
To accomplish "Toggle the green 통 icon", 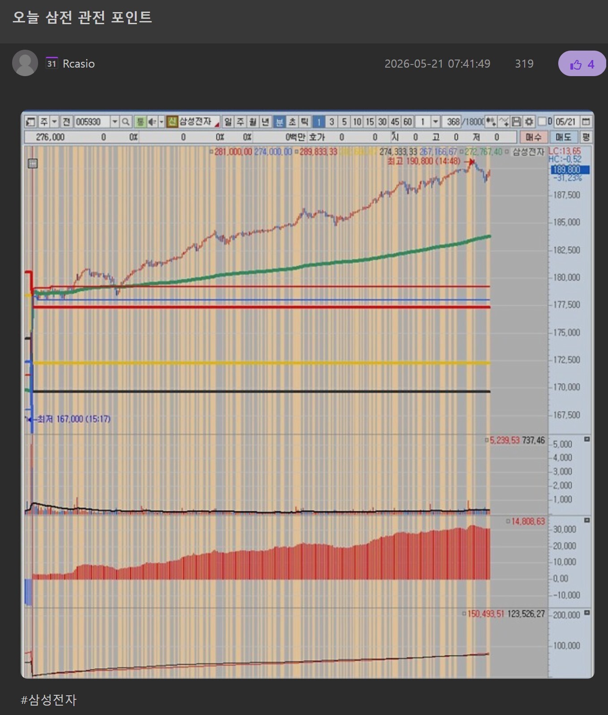I will tap(140, 122).
